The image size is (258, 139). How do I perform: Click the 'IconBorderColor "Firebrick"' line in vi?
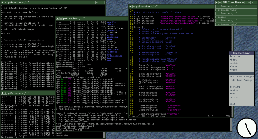tap(160, 110)
